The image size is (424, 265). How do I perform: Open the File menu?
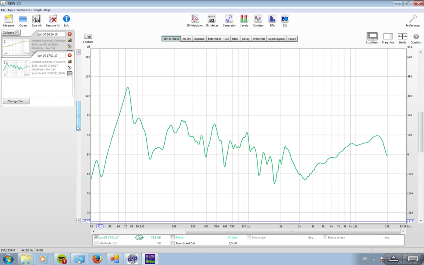(x=3, y=10)
